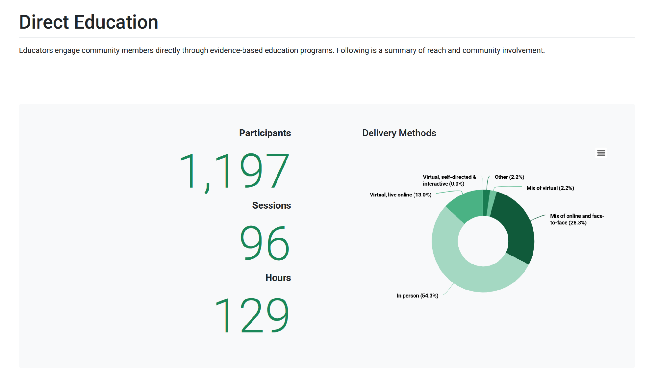Viewport: 657px width, 390px height.
Task: Click the 'Other (2.2%)' chart label
Action: (x=509, y=177)
